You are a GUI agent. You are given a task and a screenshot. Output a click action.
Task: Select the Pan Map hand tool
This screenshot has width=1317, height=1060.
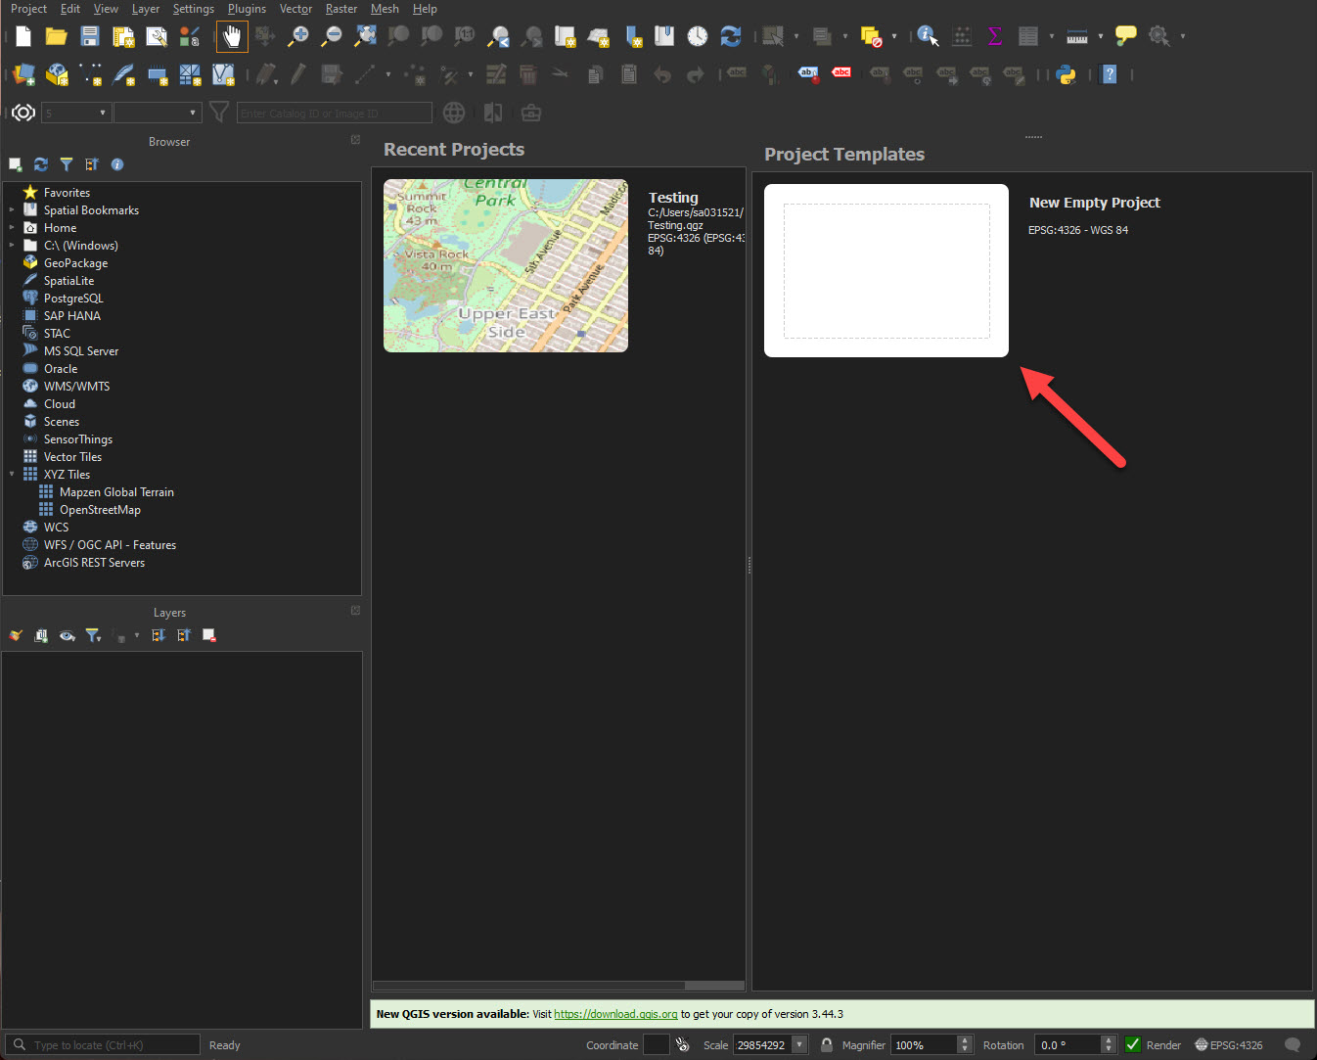(232, 37)
